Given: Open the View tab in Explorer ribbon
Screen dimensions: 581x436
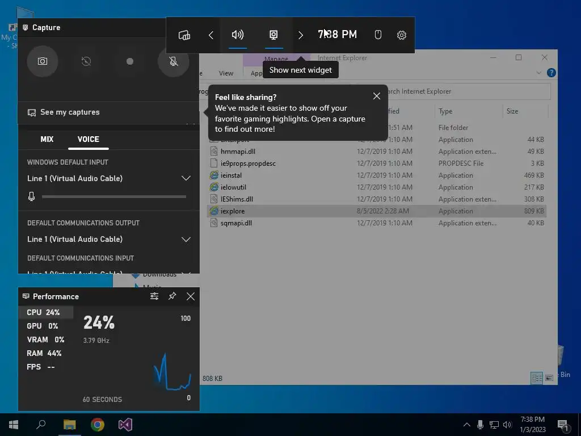Looking at the screenshot, I should tap(226, 73).
